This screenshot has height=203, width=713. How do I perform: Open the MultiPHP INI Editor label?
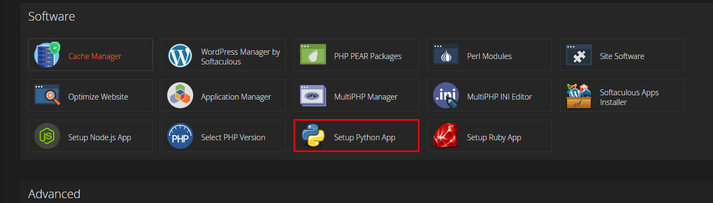[x=500, y=97]
